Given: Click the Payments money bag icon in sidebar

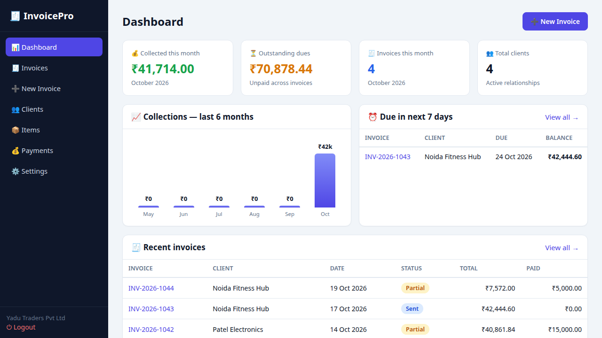Looking at the screenshot, I should (x=16, y=151).
